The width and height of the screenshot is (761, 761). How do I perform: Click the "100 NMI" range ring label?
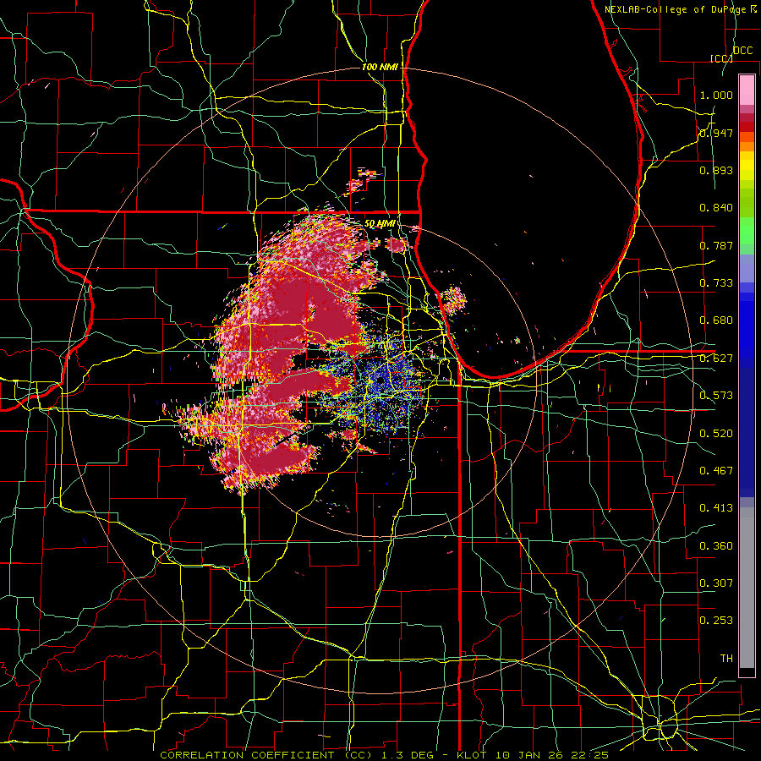point(380,67)
